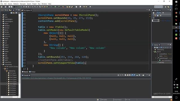Click Remove All Terminated Launches in Console
Viewport: 180px width, 101px height.
tap(123, 75)
